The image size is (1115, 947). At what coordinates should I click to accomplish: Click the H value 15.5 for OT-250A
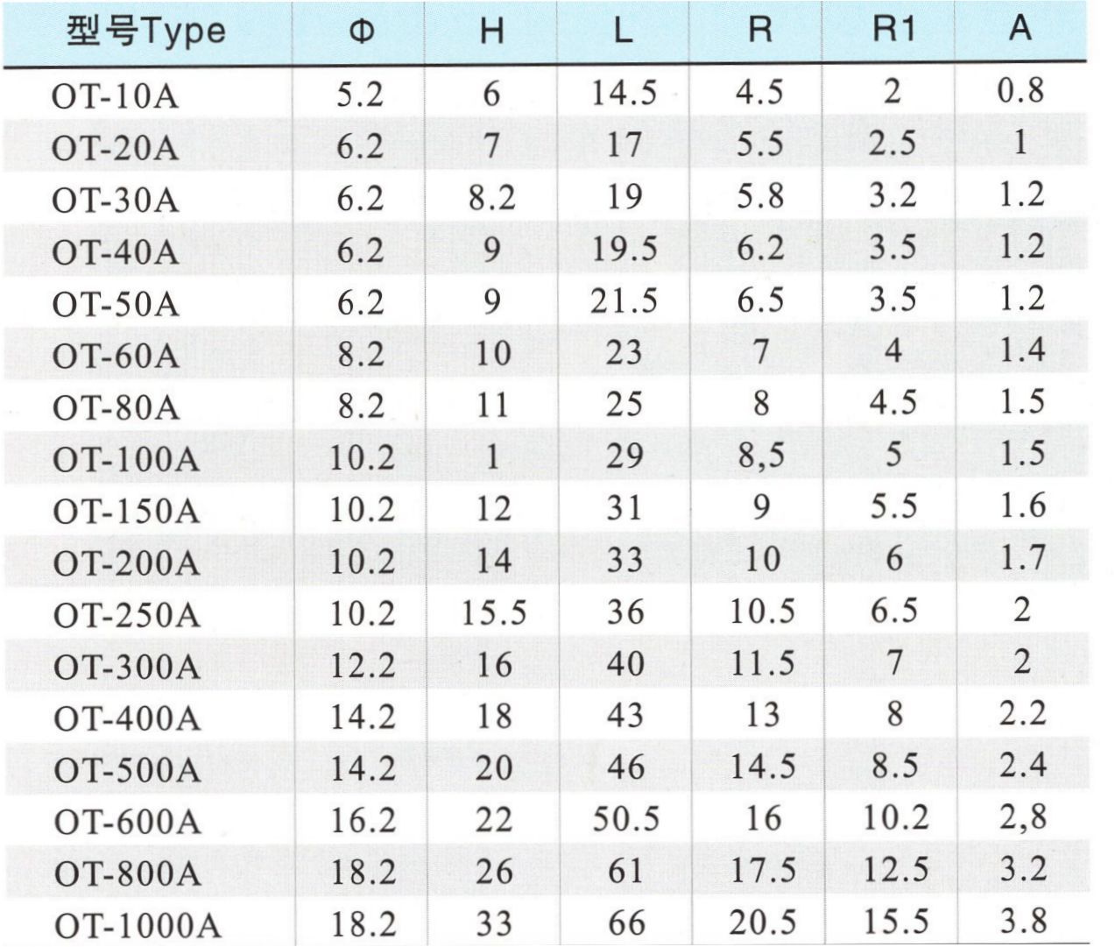pos(494,613)
